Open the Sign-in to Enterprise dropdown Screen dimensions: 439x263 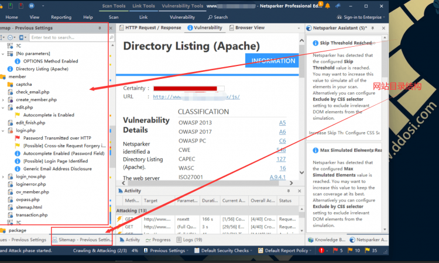pos(361,17)
